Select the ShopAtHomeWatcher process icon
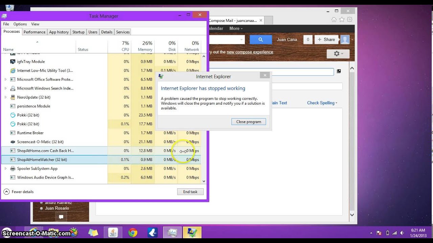 tap(13, 160)
